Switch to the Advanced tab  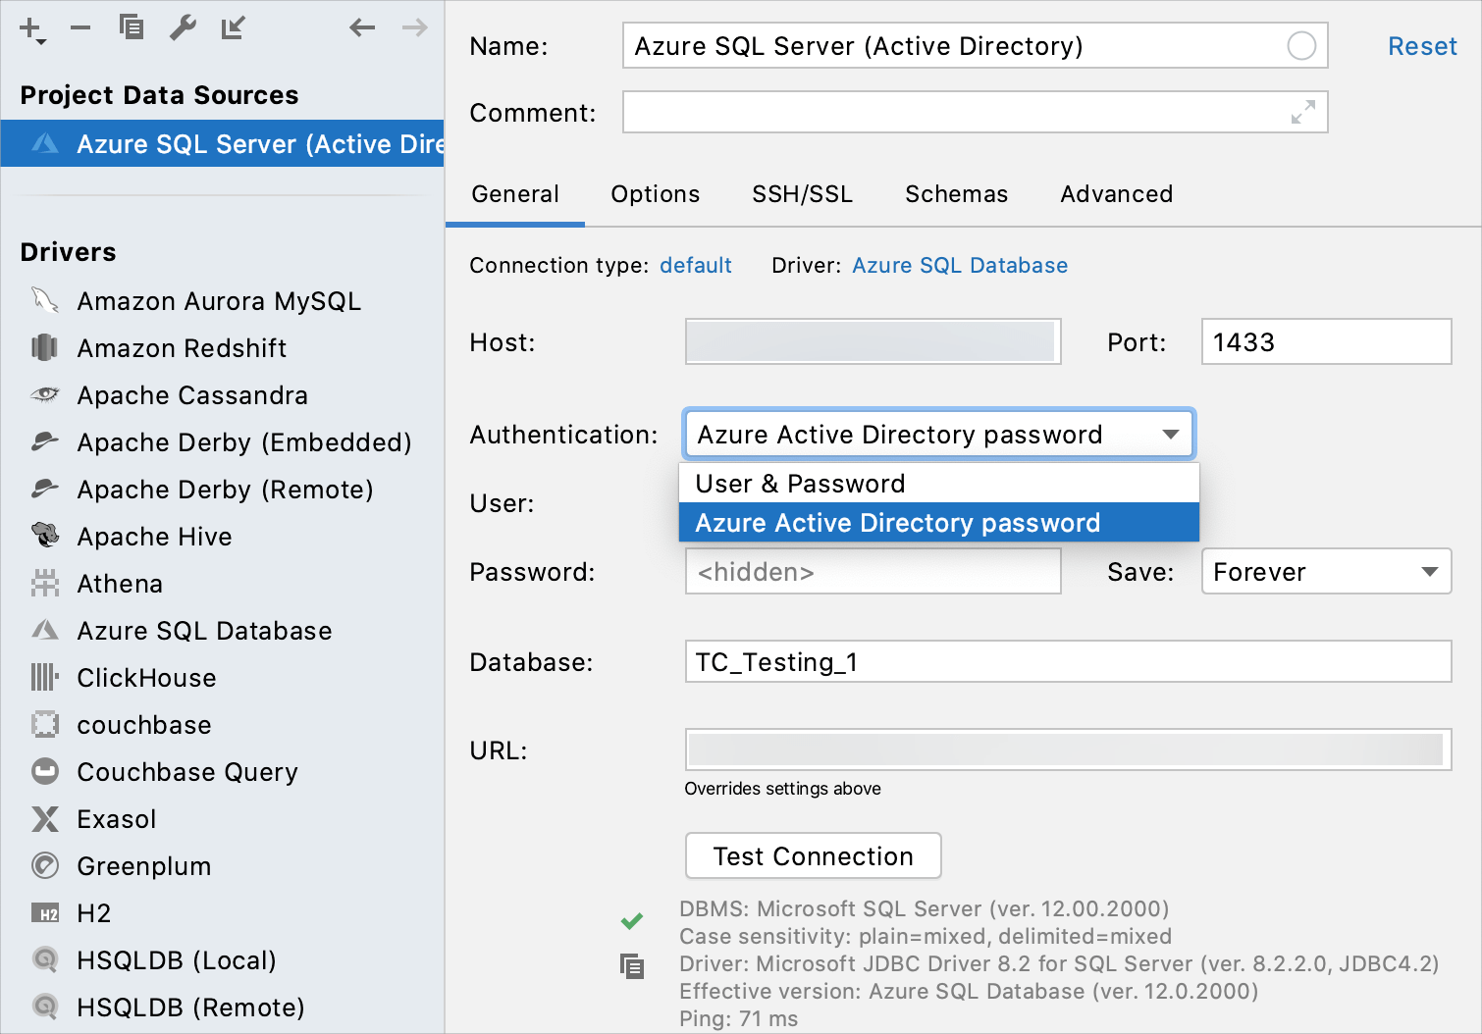coord(1117,194)
